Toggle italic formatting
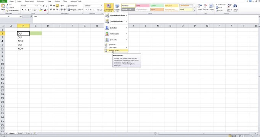This screenshot has width=260, height=137. click(x=26, y=10)
